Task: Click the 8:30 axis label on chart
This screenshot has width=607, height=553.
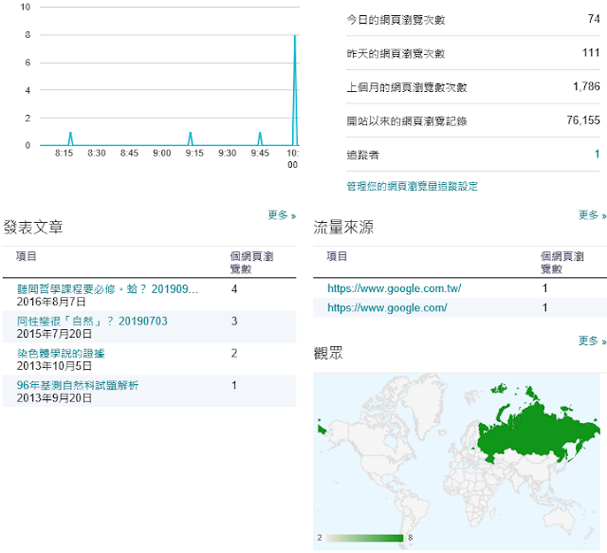Action: click(97, 154)
